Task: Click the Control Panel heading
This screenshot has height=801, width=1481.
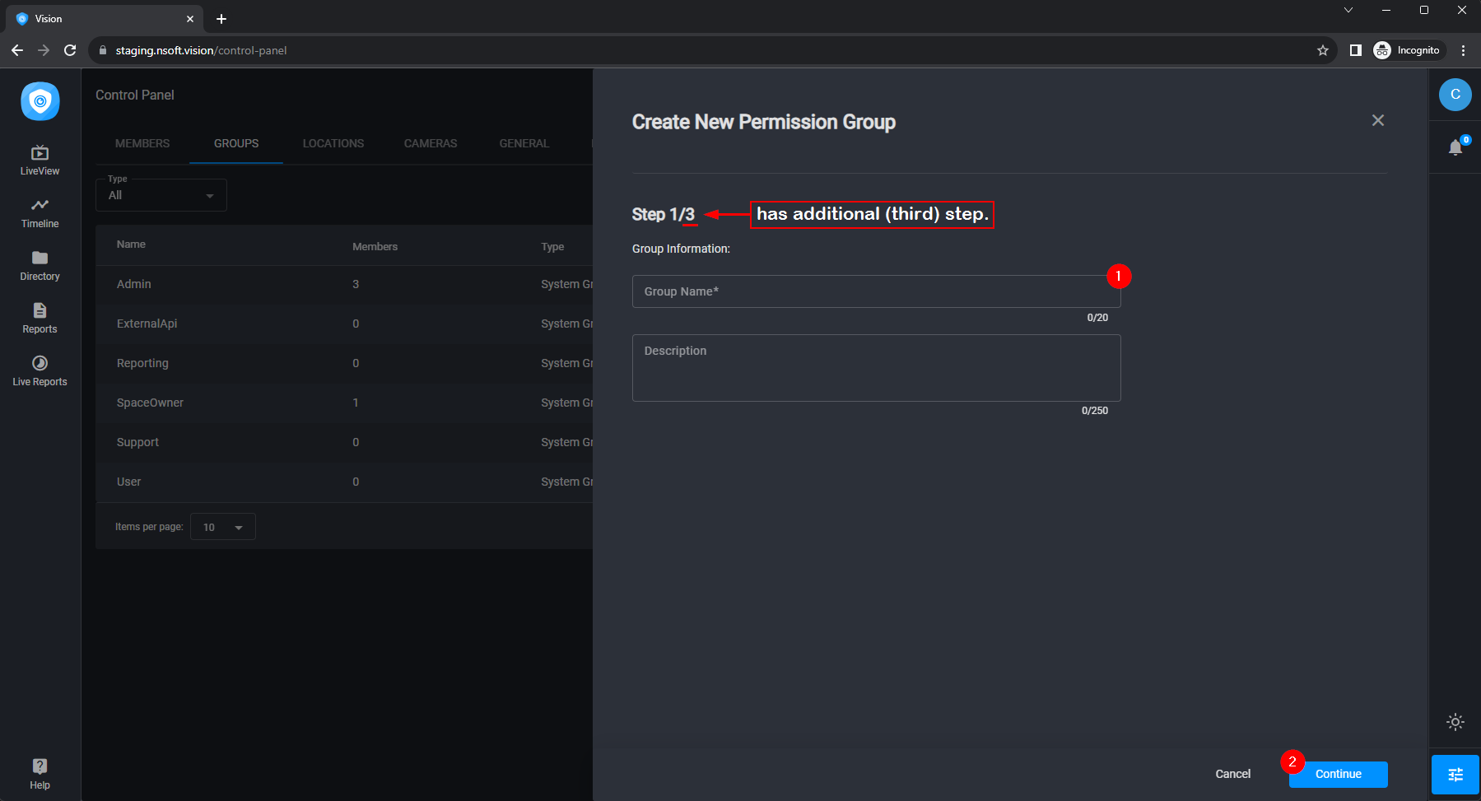Action: coord(135,95)
